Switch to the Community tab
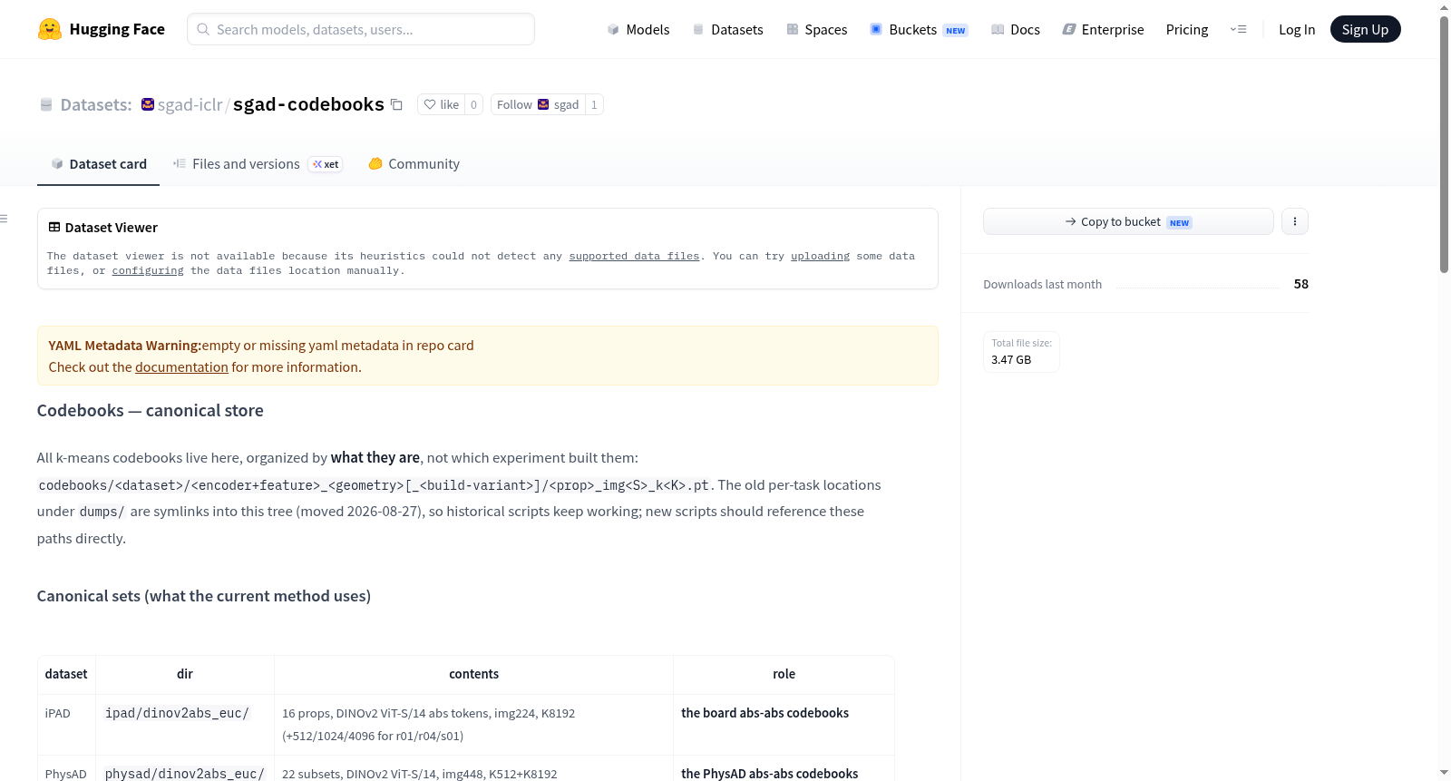Screen dimensions: 1451x781 [x=414, y=164]
